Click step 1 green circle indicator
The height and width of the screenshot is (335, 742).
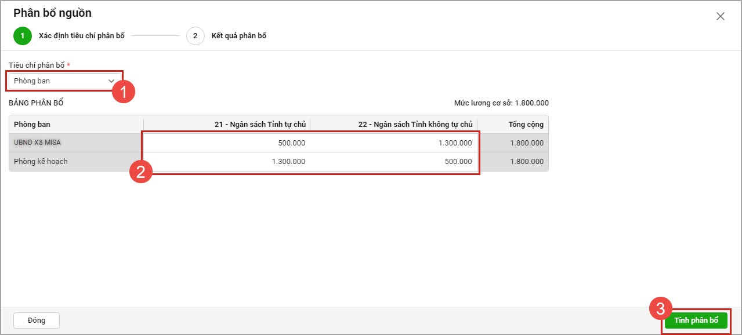coord(23,36)
